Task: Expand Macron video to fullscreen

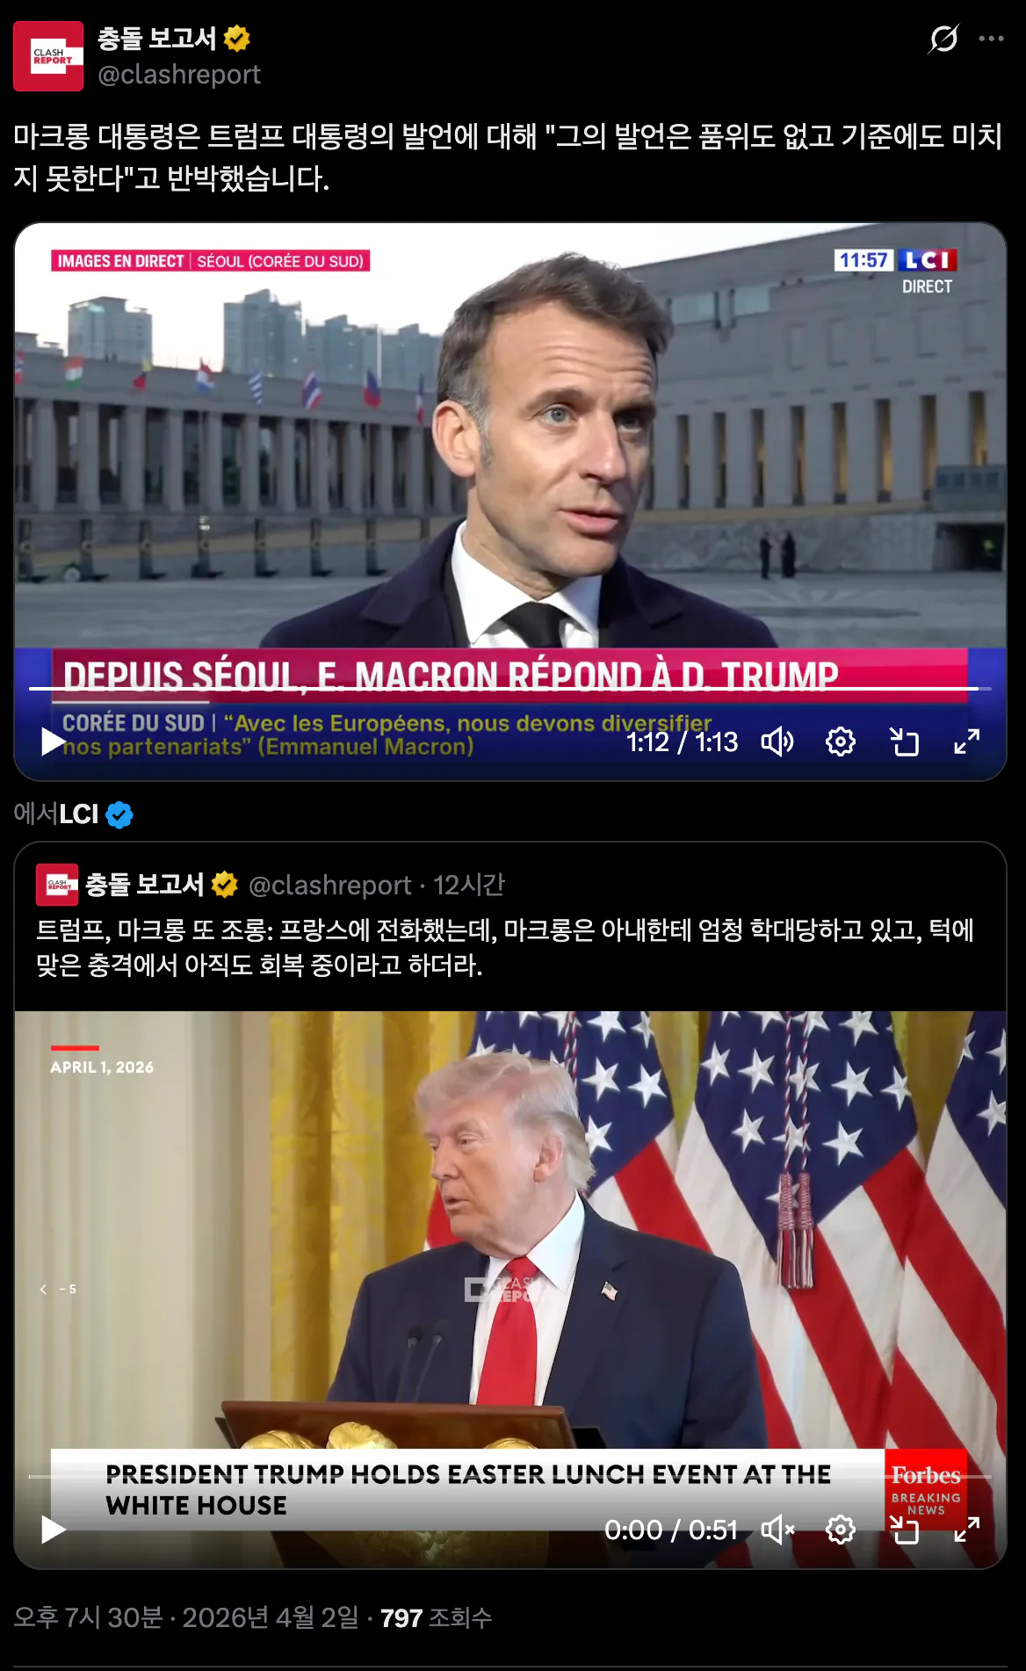Action: click(x=967, y=742)
